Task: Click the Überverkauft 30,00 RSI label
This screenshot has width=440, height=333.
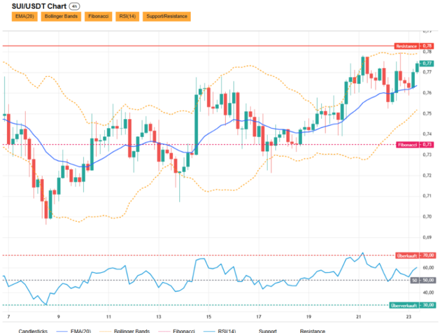Action: click(412, 305)
